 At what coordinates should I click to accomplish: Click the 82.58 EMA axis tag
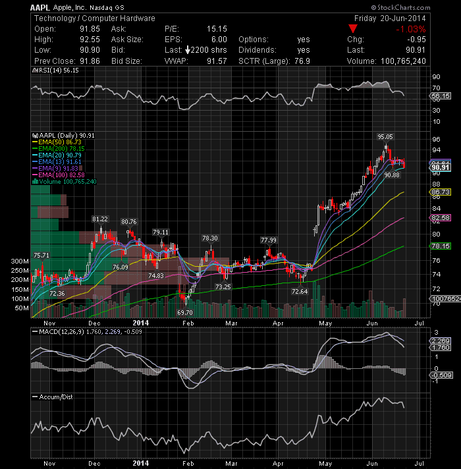tap(441, 218)
